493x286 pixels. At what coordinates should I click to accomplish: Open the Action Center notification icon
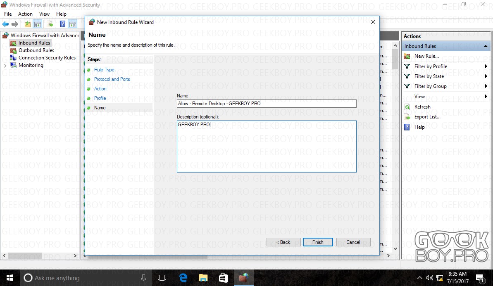pyautogui.click(x=480, y=278)
